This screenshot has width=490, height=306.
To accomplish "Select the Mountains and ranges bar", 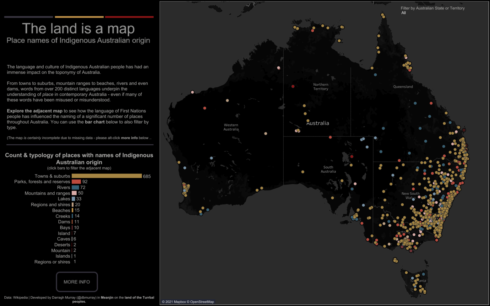I will point(74,193).
